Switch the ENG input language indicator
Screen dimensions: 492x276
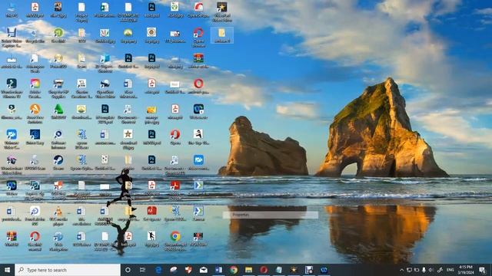[450, 270]
